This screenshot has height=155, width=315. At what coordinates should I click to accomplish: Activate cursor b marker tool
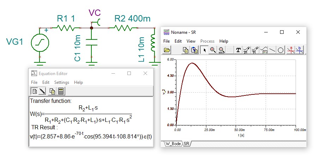(299, 50)
